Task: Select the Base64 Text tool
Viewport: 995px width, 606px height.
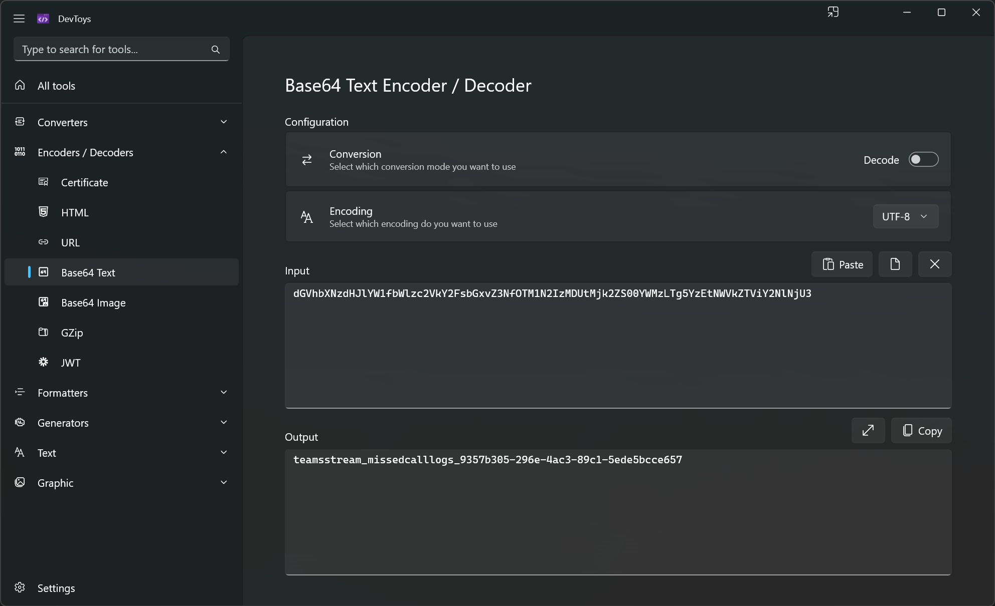Action: coord(121,272)
